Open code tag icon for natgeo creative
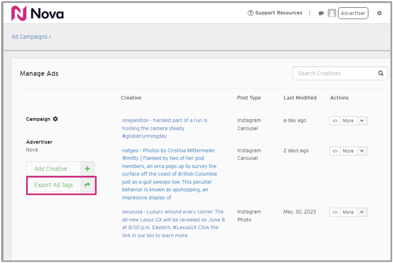Viewport: 393px width, 263px height. point(335,151)
